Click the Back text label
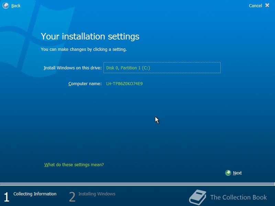275x206 pixels. tap(16, 6)
